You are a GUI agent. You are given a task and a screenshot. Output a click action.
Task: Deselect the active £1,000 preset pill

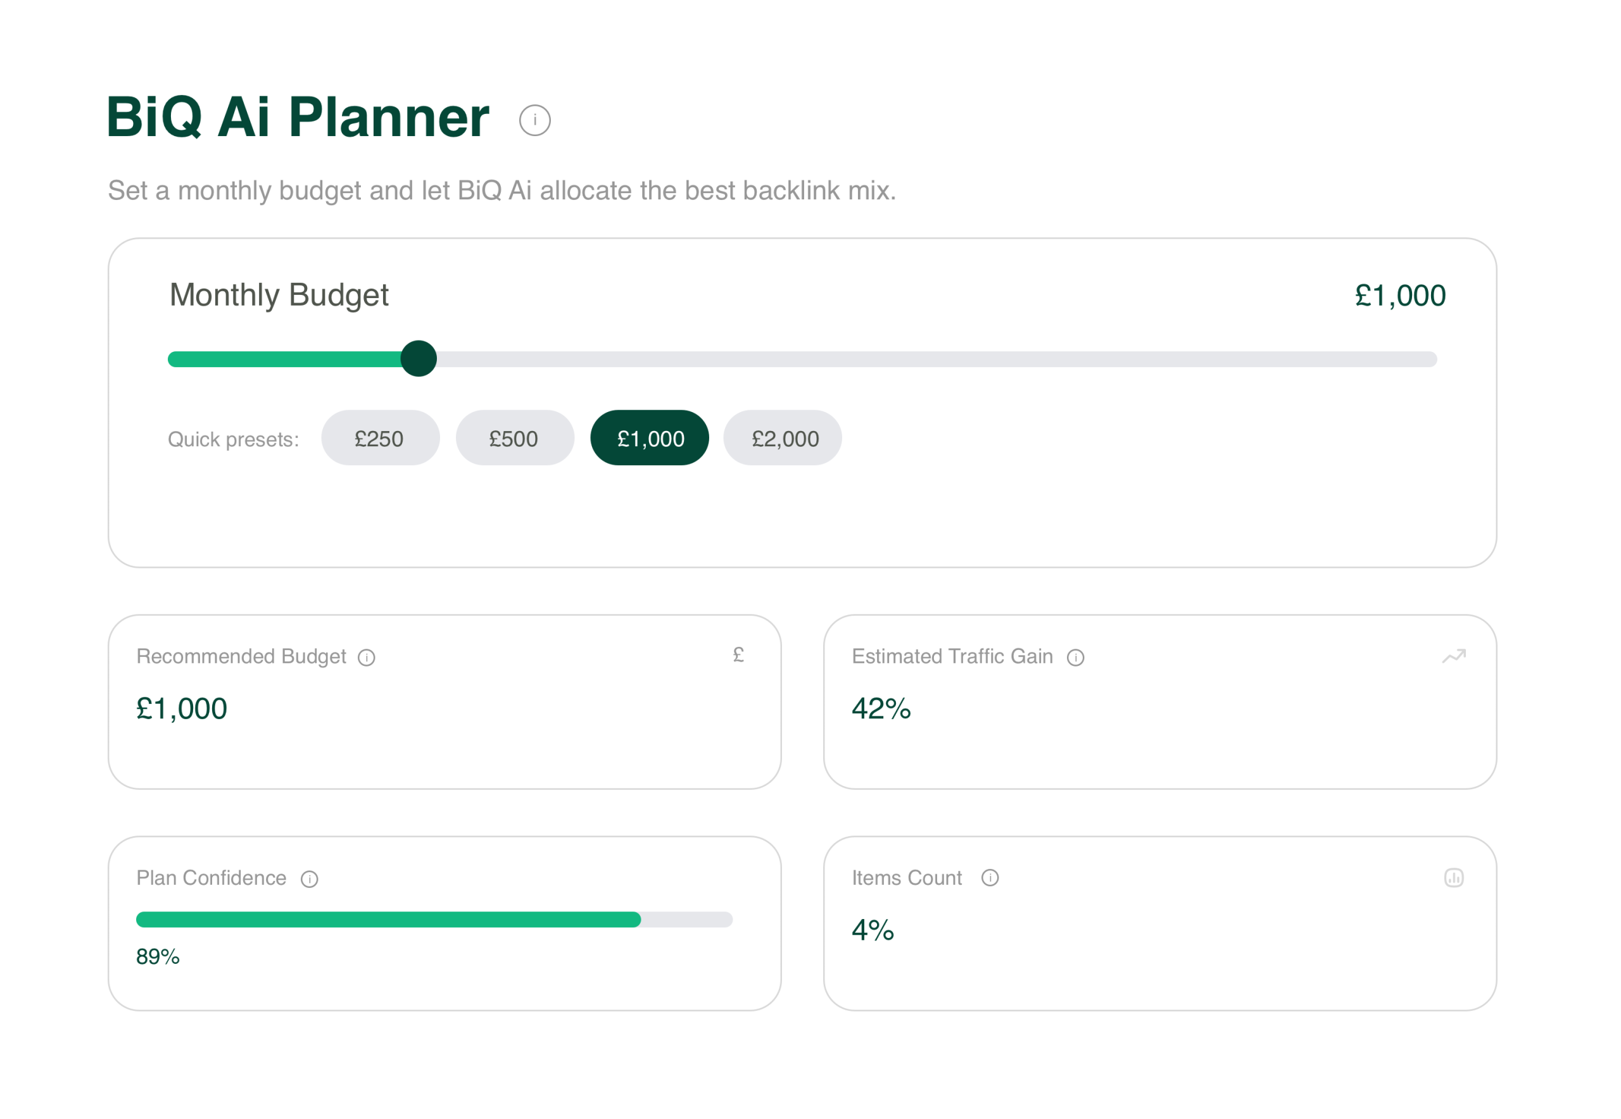click(x=650, y=438)
